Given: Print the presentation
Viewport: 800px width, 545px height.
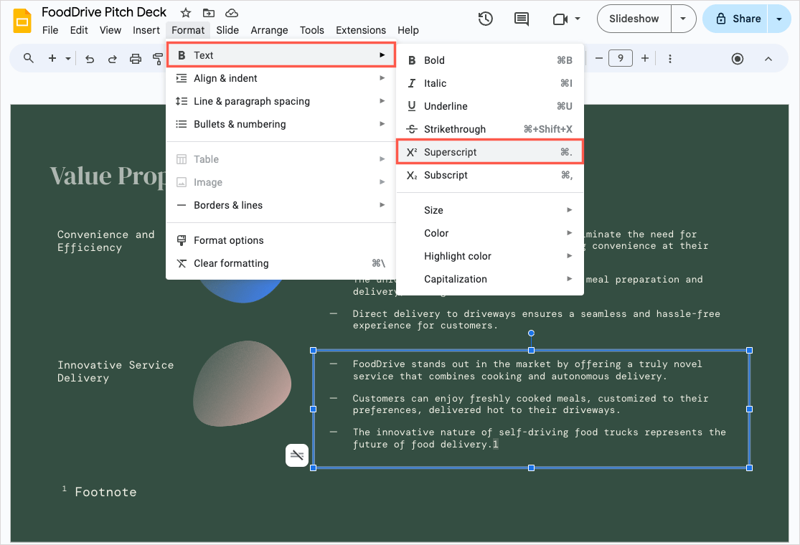Looking at the screenshot, I should (x=135, y=59).
